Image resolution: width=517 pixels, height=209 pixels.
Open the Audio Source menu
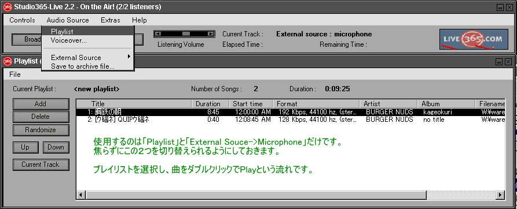pos(68,20)
